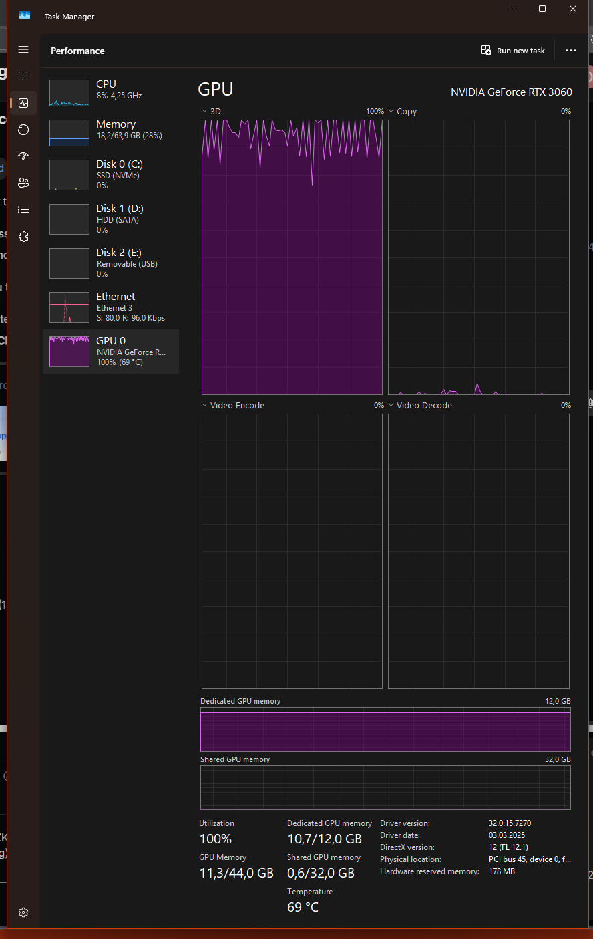Change the Video Encode graph type
Viewport: 593px width, 939px height.
click(x=204, y=405)
